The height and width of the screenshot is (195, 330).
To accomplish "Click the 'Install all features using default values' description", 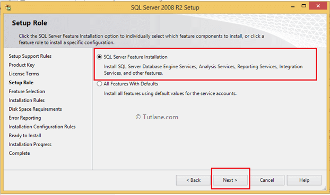I will [170, 93].
